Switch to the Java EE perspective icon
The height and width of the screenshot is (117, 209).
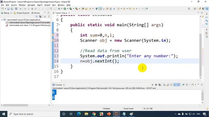click(200, 9)
